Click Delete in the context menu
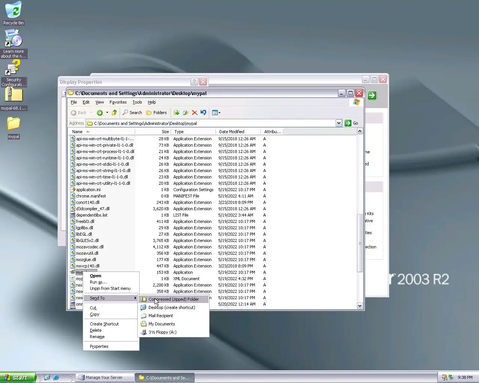 click(x=111, y=330)
